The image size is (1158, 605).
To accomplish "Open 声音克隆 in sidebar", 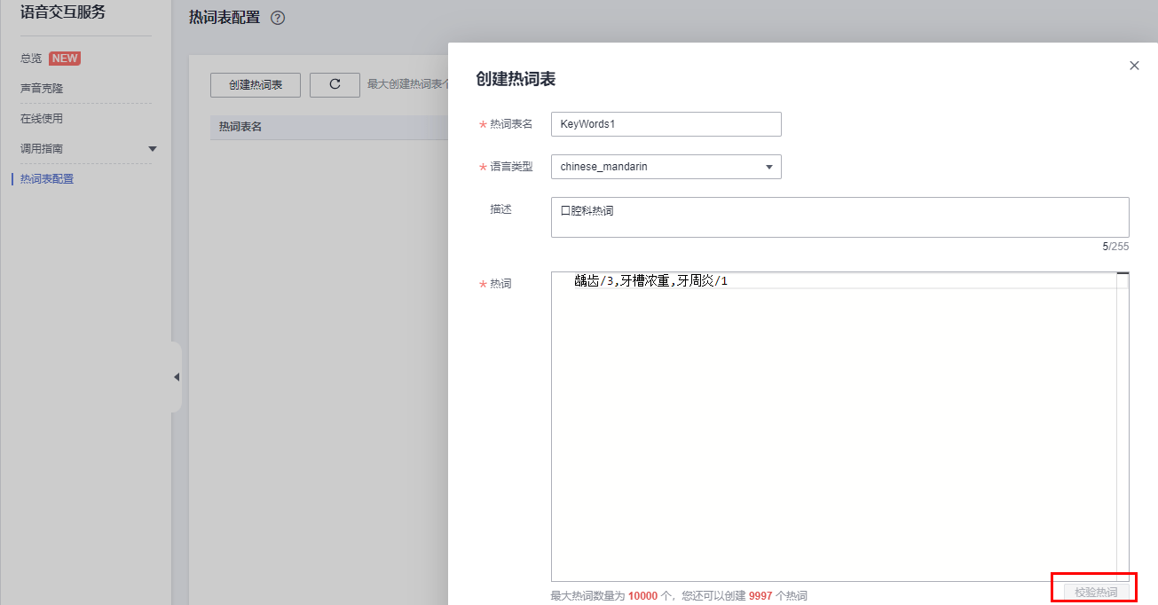I will (x=42, y=89).
